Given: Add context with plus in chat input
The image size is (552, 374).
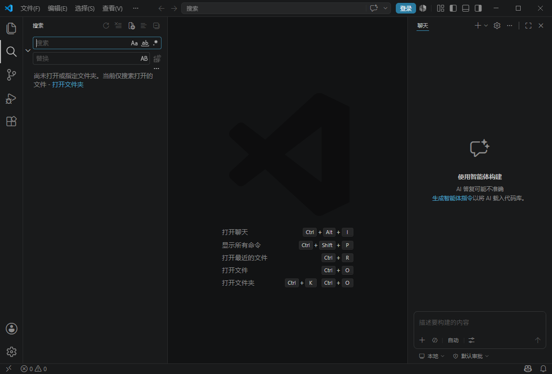Looking at the screenshot, I should (x=422, y=340).
